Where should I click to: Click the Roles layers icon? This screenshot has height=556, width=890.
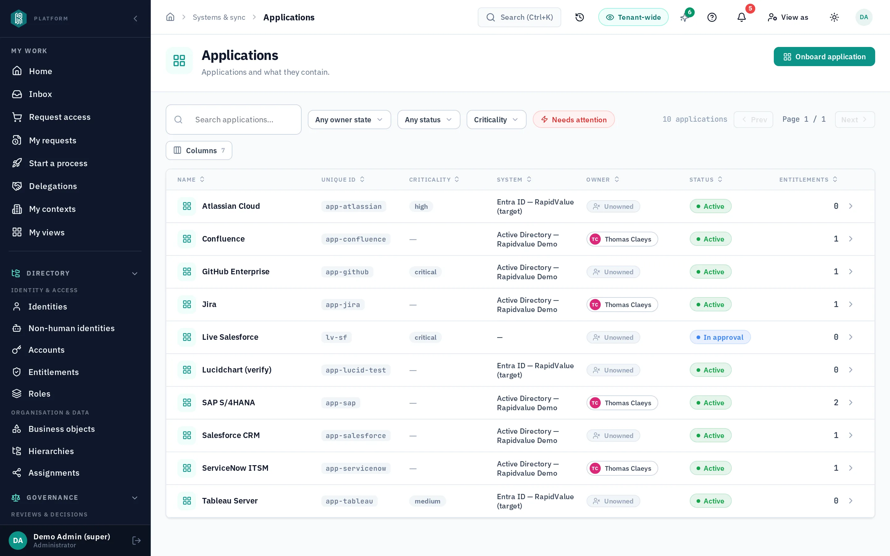tap(17, 394)
